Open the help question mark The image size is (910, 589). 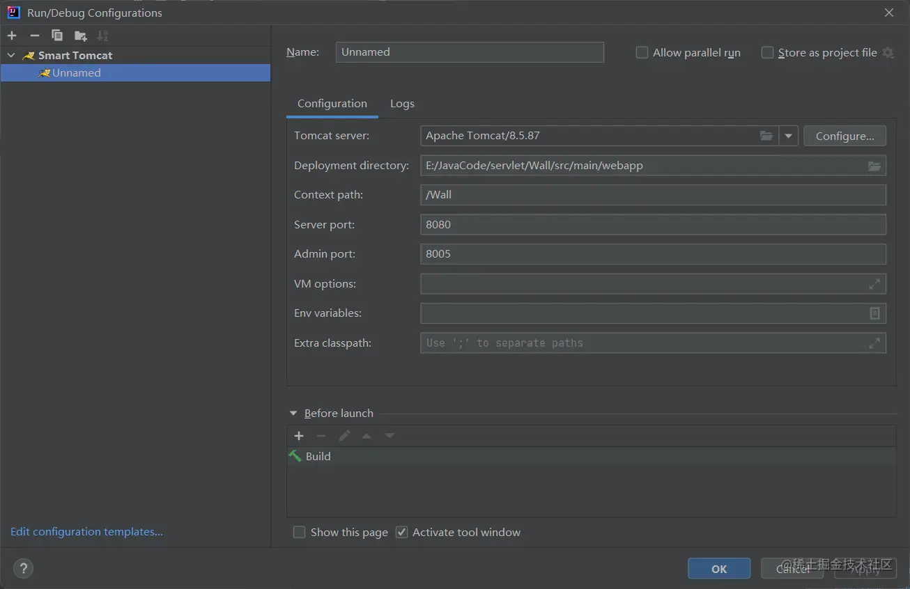tap(23, 569)
